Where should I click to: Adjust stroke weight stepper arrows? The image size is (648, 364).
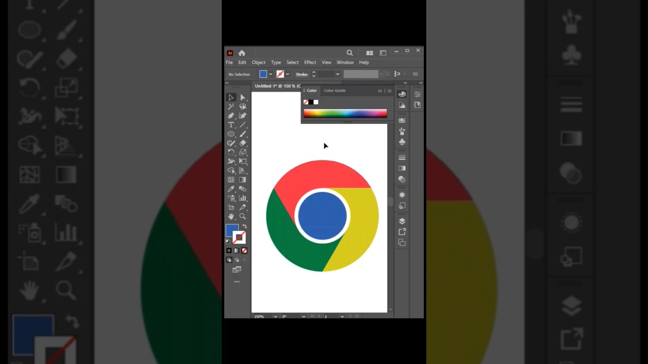point(314,74)
